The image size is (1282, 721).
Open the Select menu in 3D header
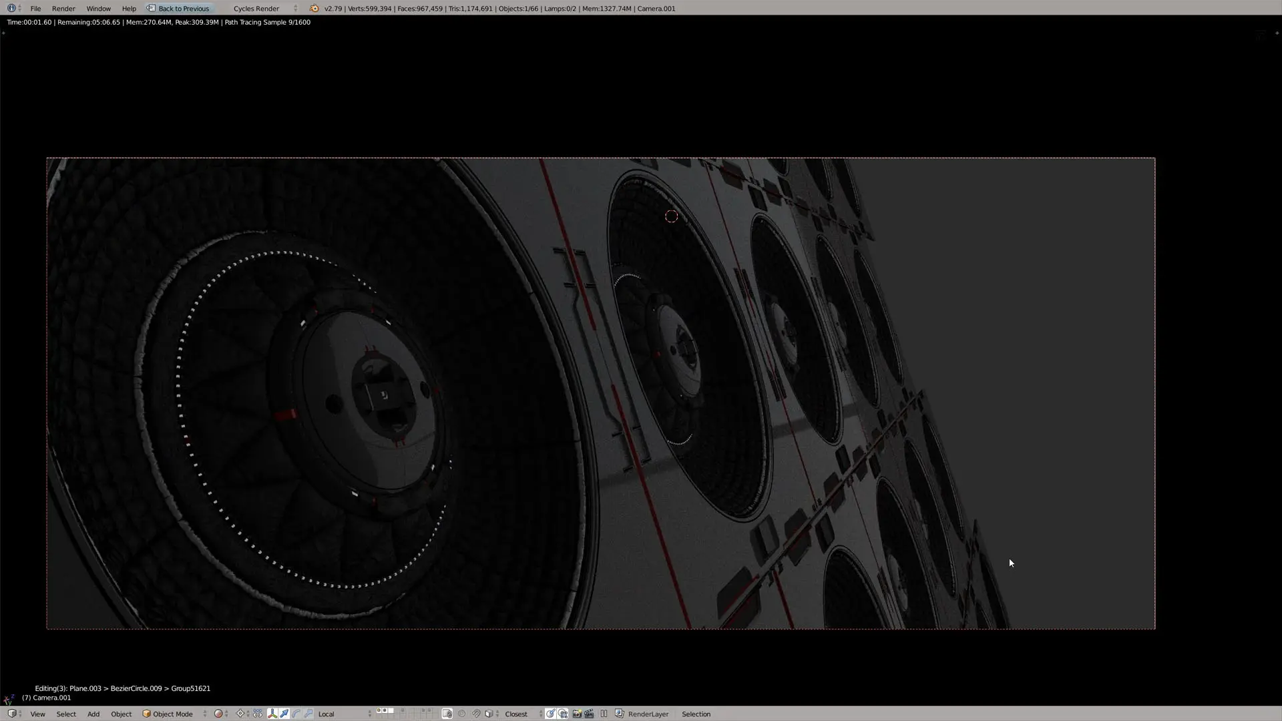coord(66,714)
